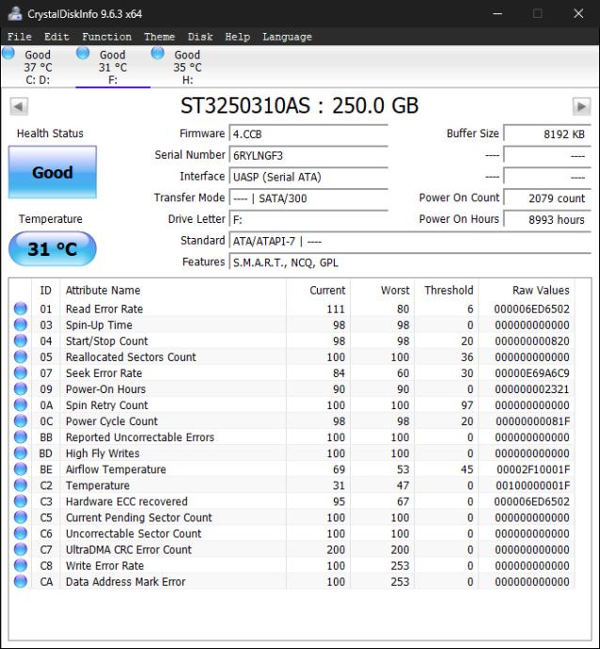This screenshot has height=649, width=600.
Task: Switch to the H: disk tab
Action: click(x=187, y=67)
